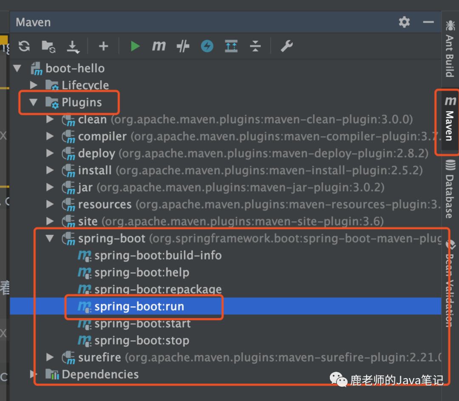Execute Maven goal with m icon
Screen dimensions: 459x401
coord(159,46)
